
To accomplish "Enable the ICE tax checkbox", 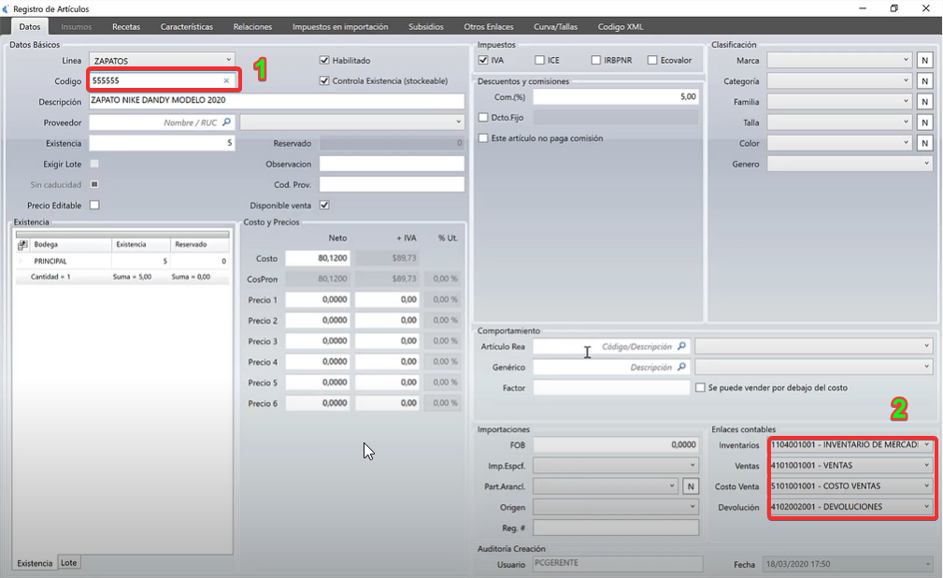I will pos(539,60).
